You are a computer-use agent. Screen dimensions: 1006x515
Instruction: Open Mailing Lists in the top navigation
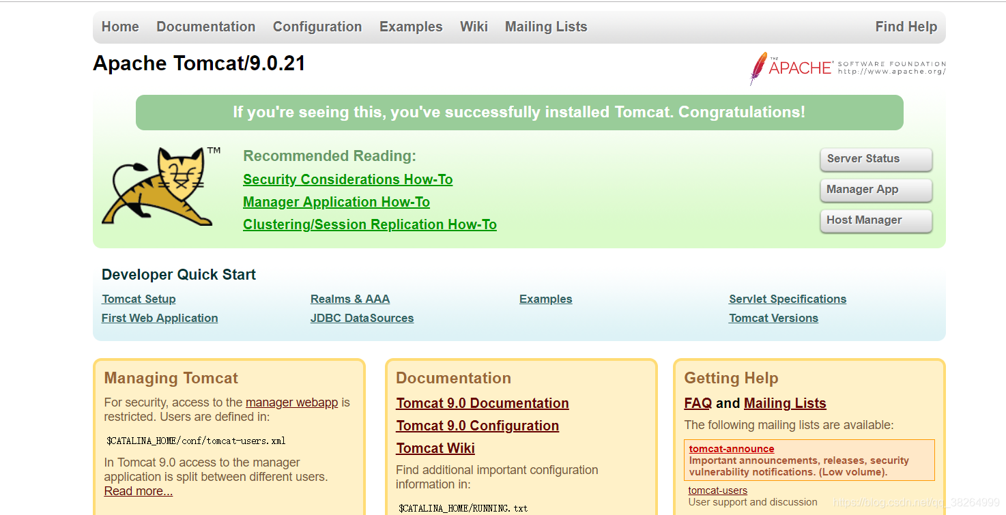click(x=546, y=27)
